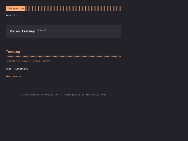This screenshot has width=188, height=141.
Task: Visit the Publii Team footer link
Action: coord(99,95)
